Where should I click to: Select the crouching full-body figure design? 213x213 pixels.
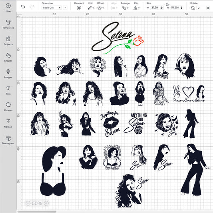pos(140,94)
